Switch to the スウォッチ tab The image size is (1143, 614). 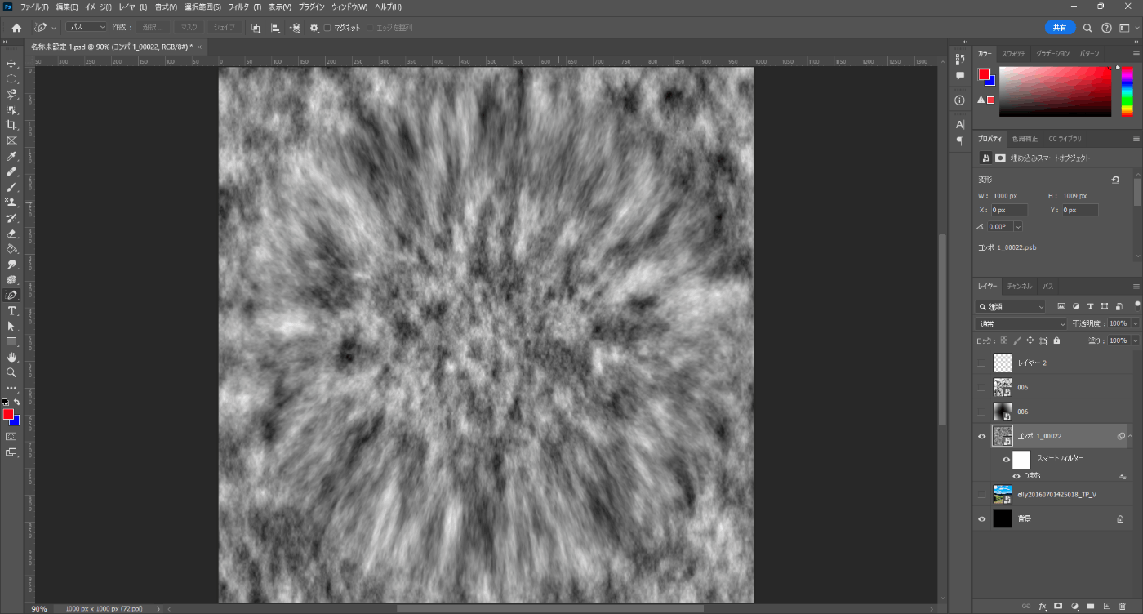tap(1014, 53)
